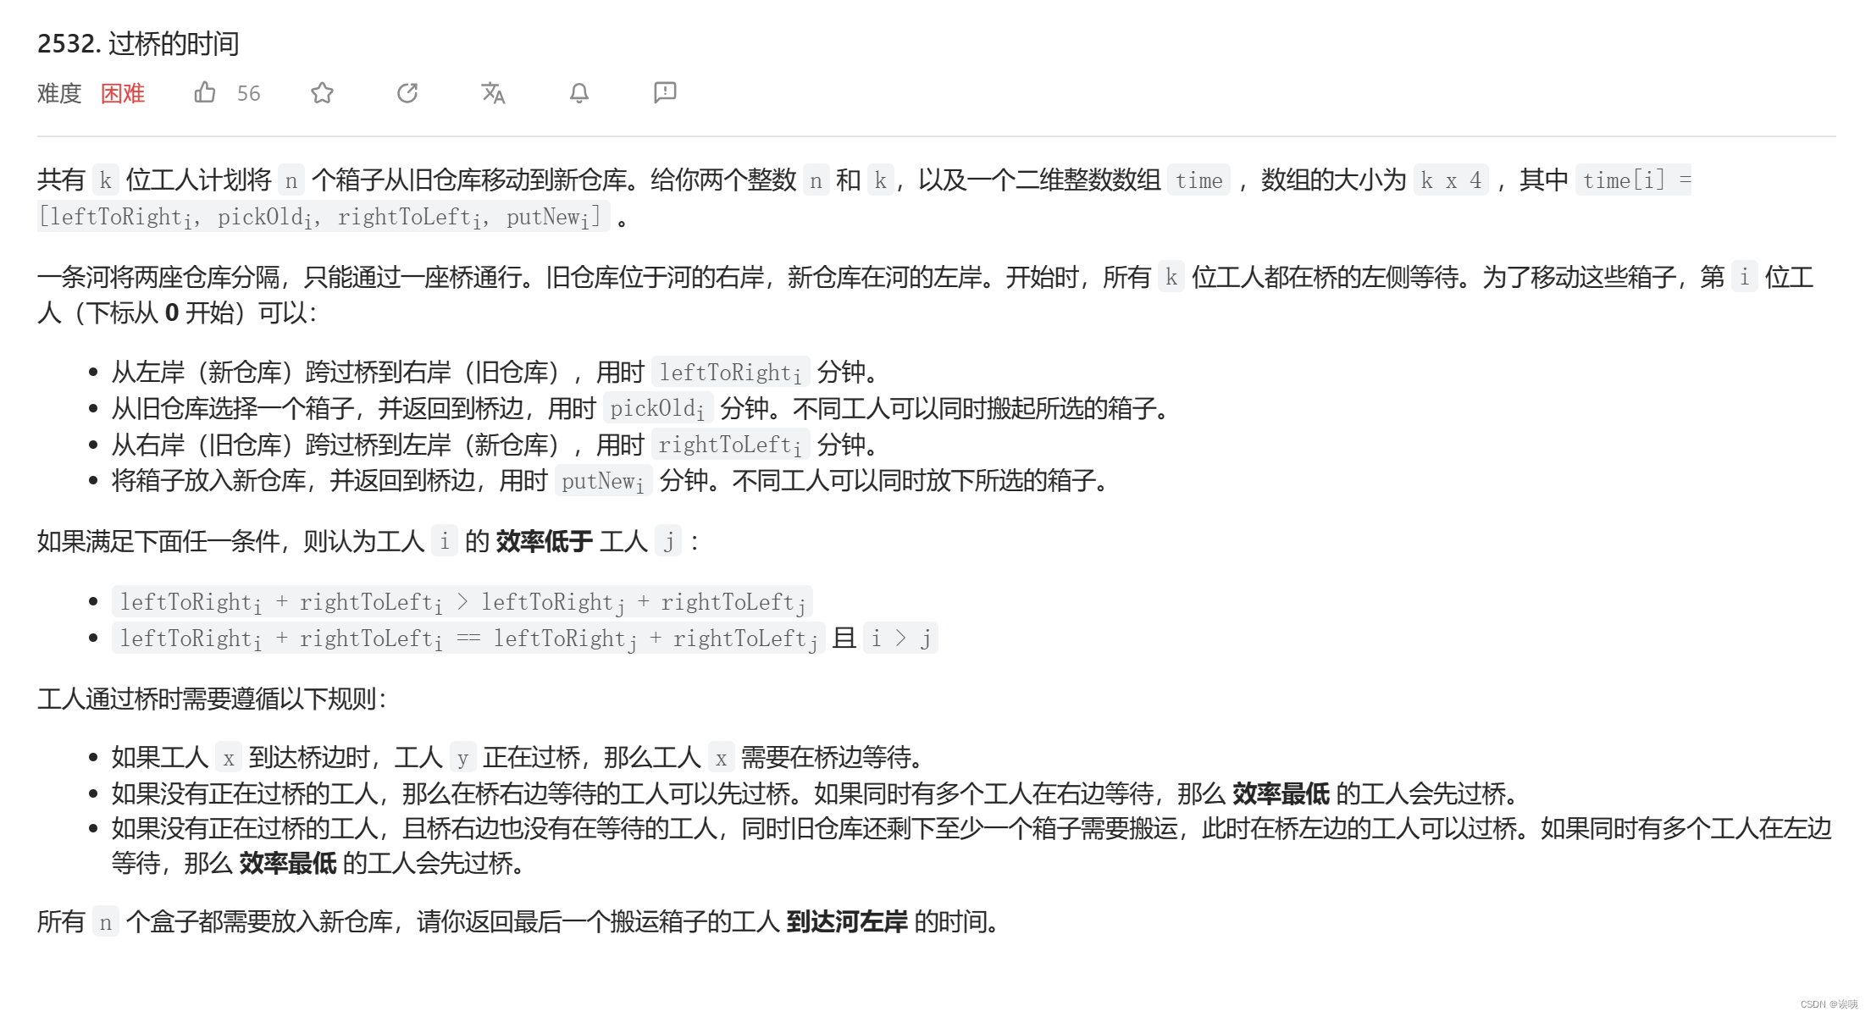Click the bold text 到达河左岸
This screenshot has width=1871, height=1017.
[x=846, y=921]
